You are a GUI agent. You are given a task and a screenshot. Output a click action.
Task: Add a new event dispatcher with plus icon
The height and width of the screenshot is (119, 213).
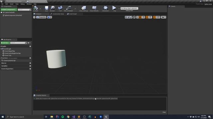[30, 69]
